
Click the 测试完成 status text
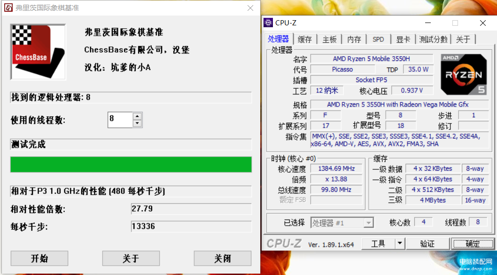click(29, 145)
